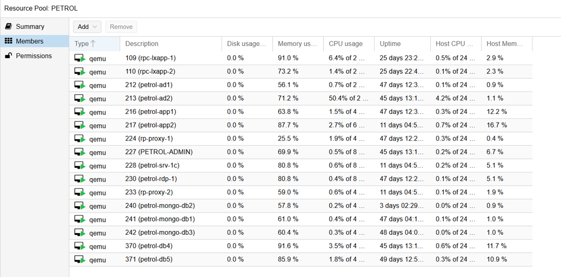The height and width of the screenshot is (277, 561).
Task: Click the Uptime column header
Action: click(x=390, y=44)
